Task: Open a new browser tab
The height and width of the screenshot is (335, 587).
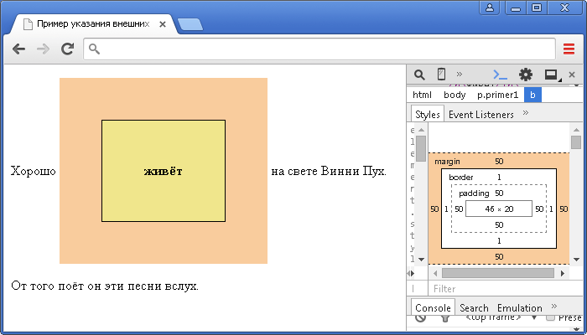Action: (190, 24)
